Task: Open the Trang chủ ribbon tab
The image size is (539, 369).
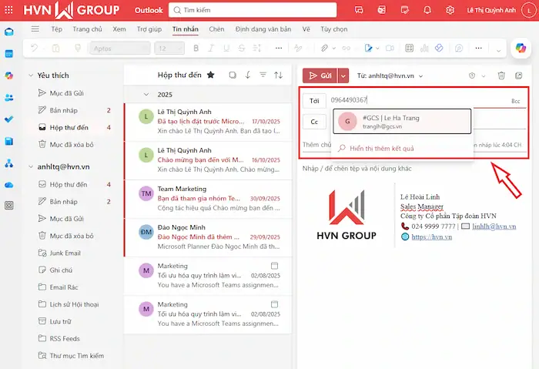Action: point(88,29)
